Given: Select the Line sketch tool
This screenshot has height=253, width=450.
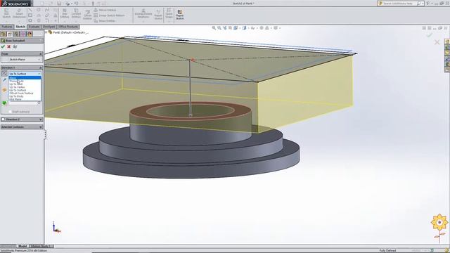Looking at the screenshot, I should click(30, 10).
